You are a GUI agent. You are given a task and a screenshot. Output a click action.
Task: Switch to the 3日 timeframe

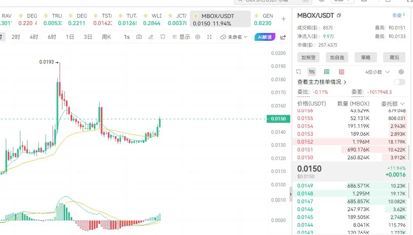coord(88,37)
